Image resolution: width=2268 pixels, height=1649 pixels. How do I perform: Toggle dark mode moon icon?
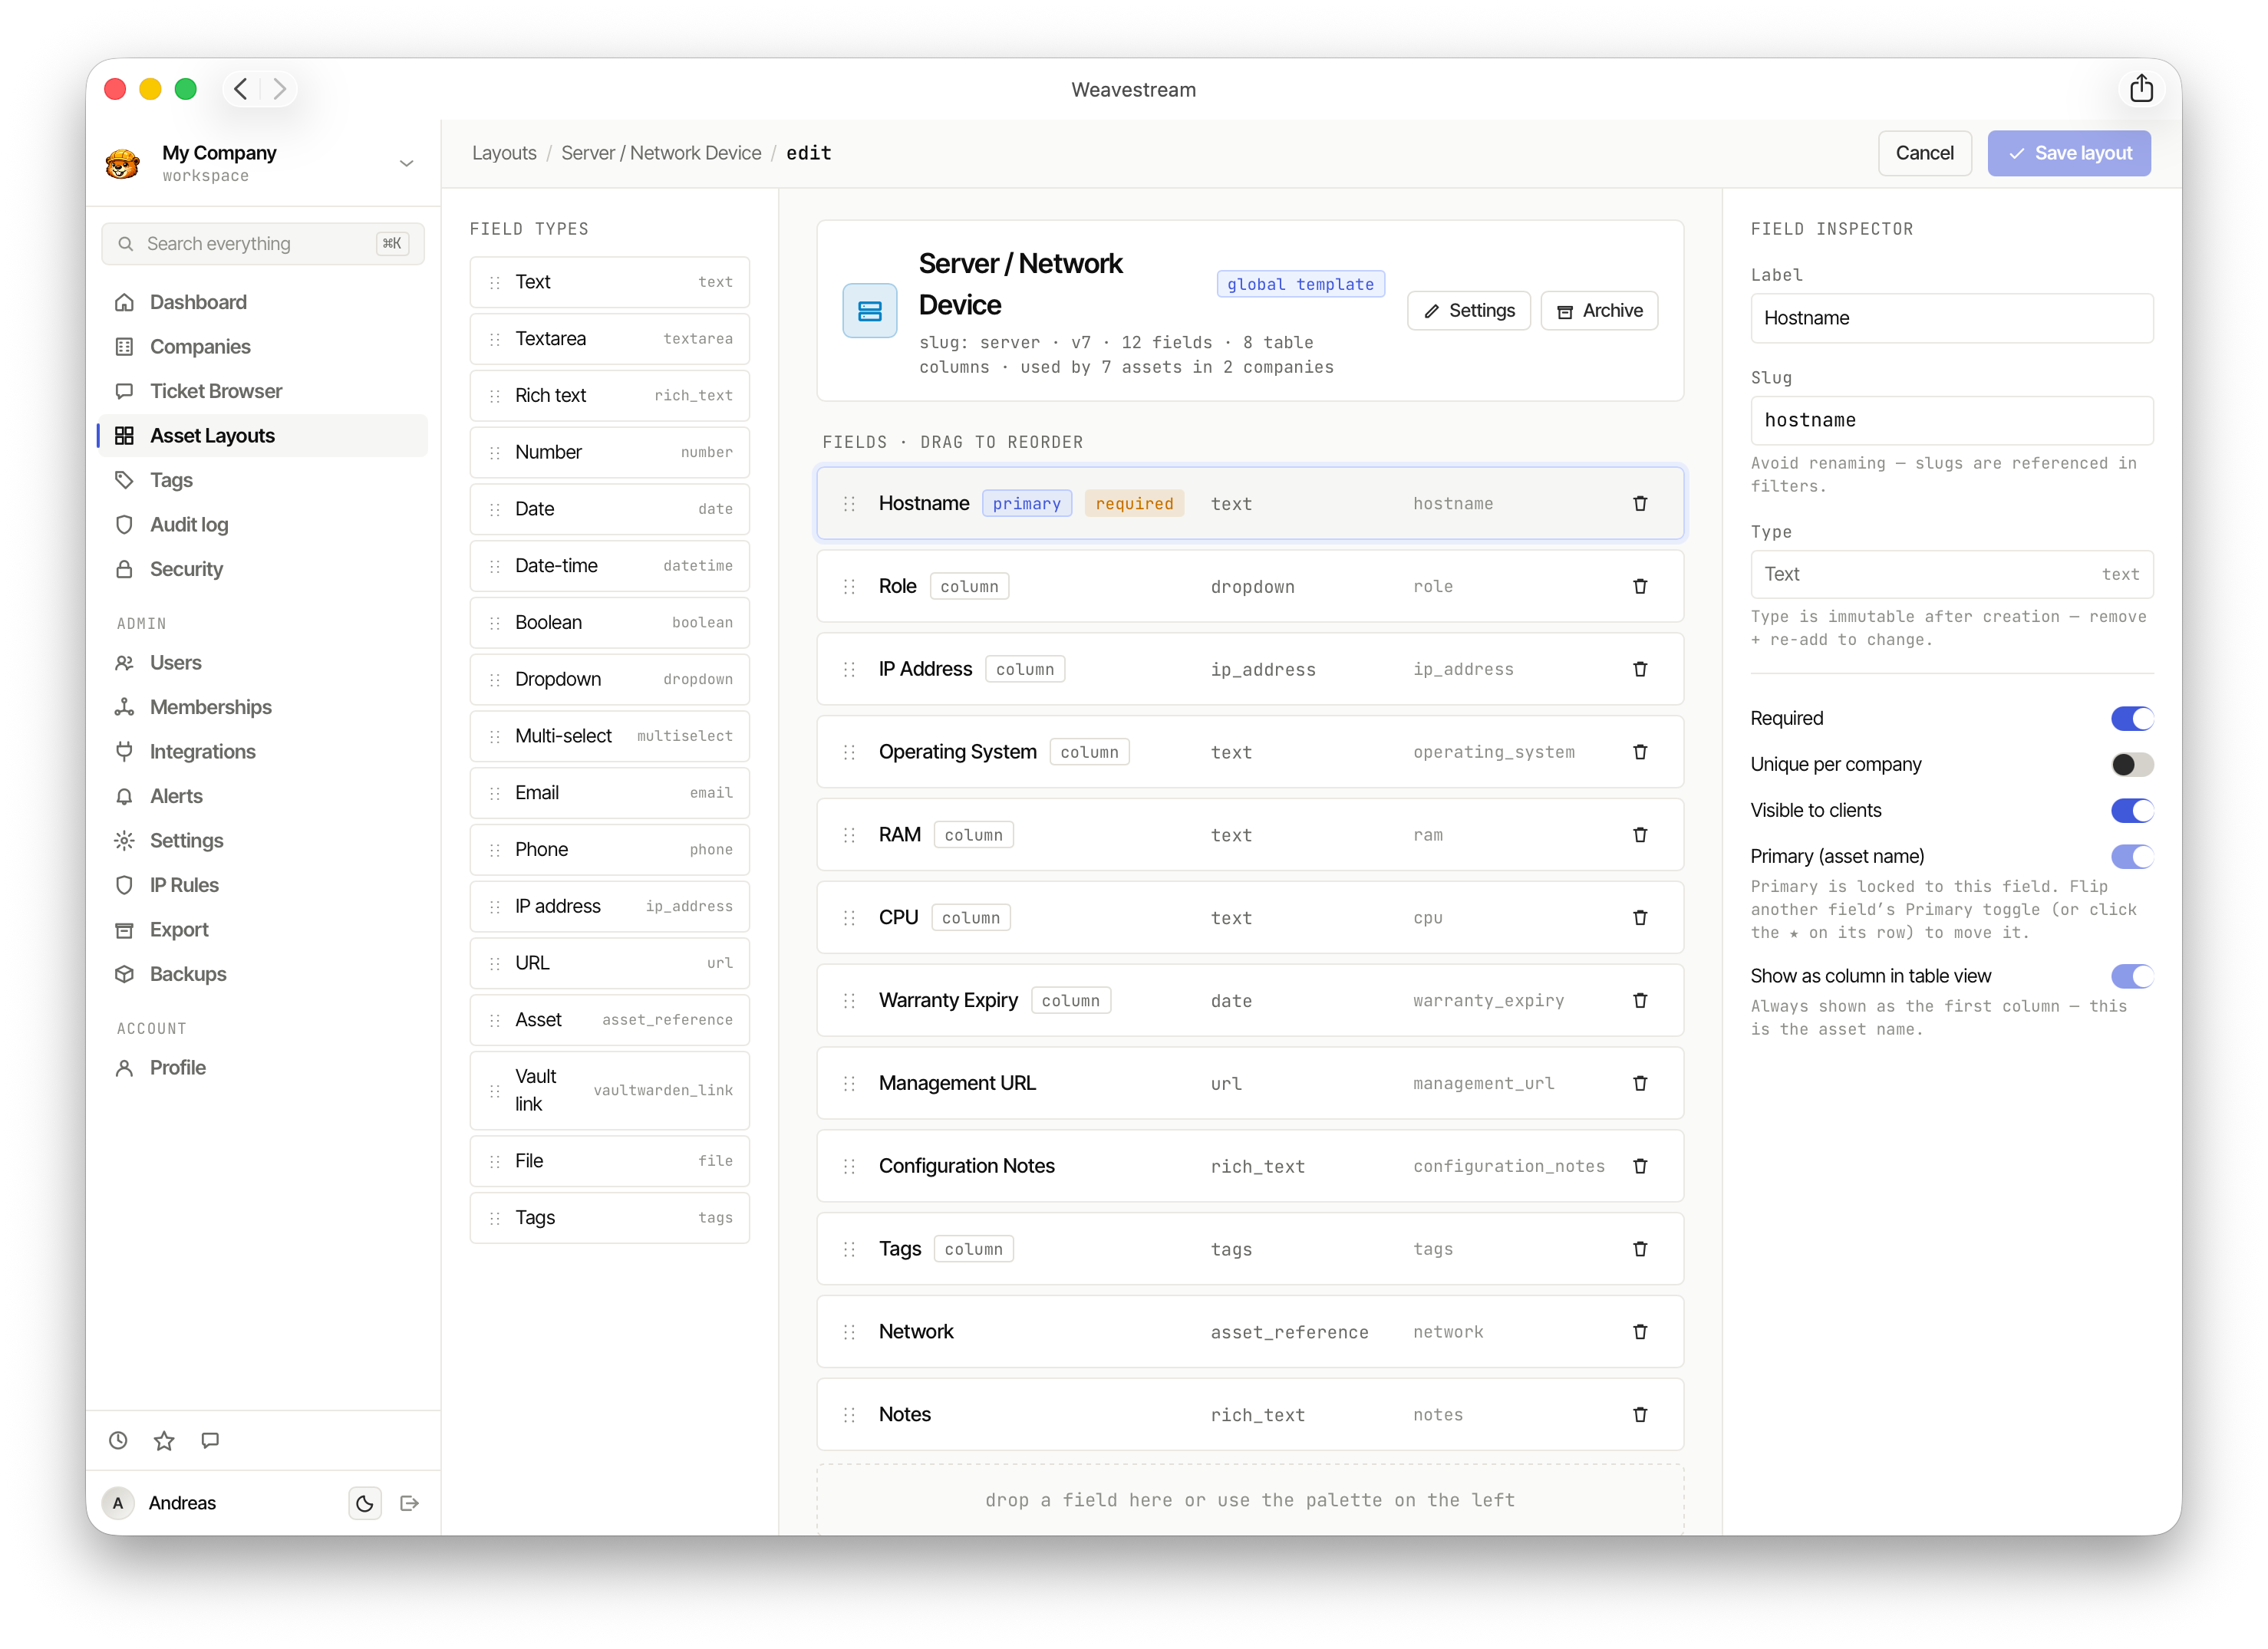365,1503
